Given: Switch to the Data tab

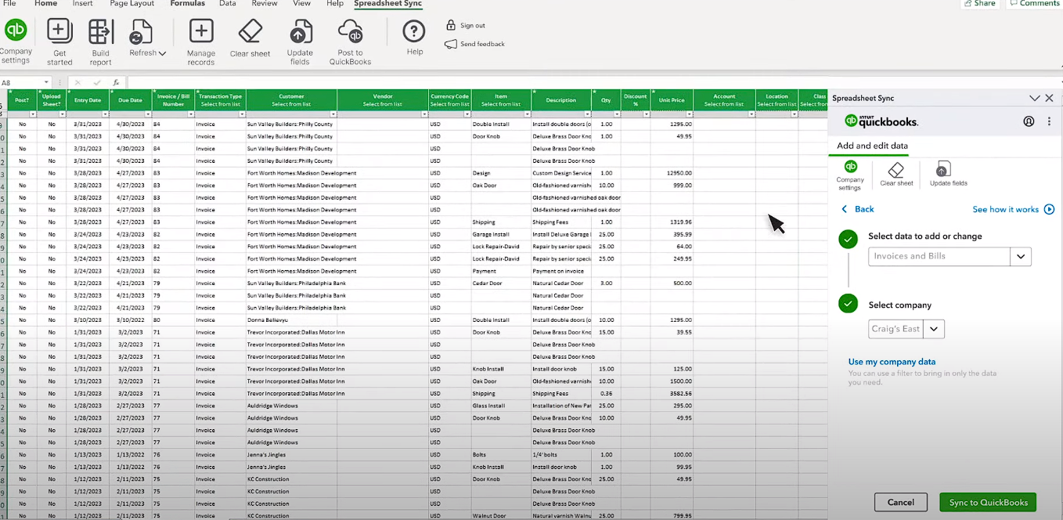Looking at the screenshot, I should point(228,4).
